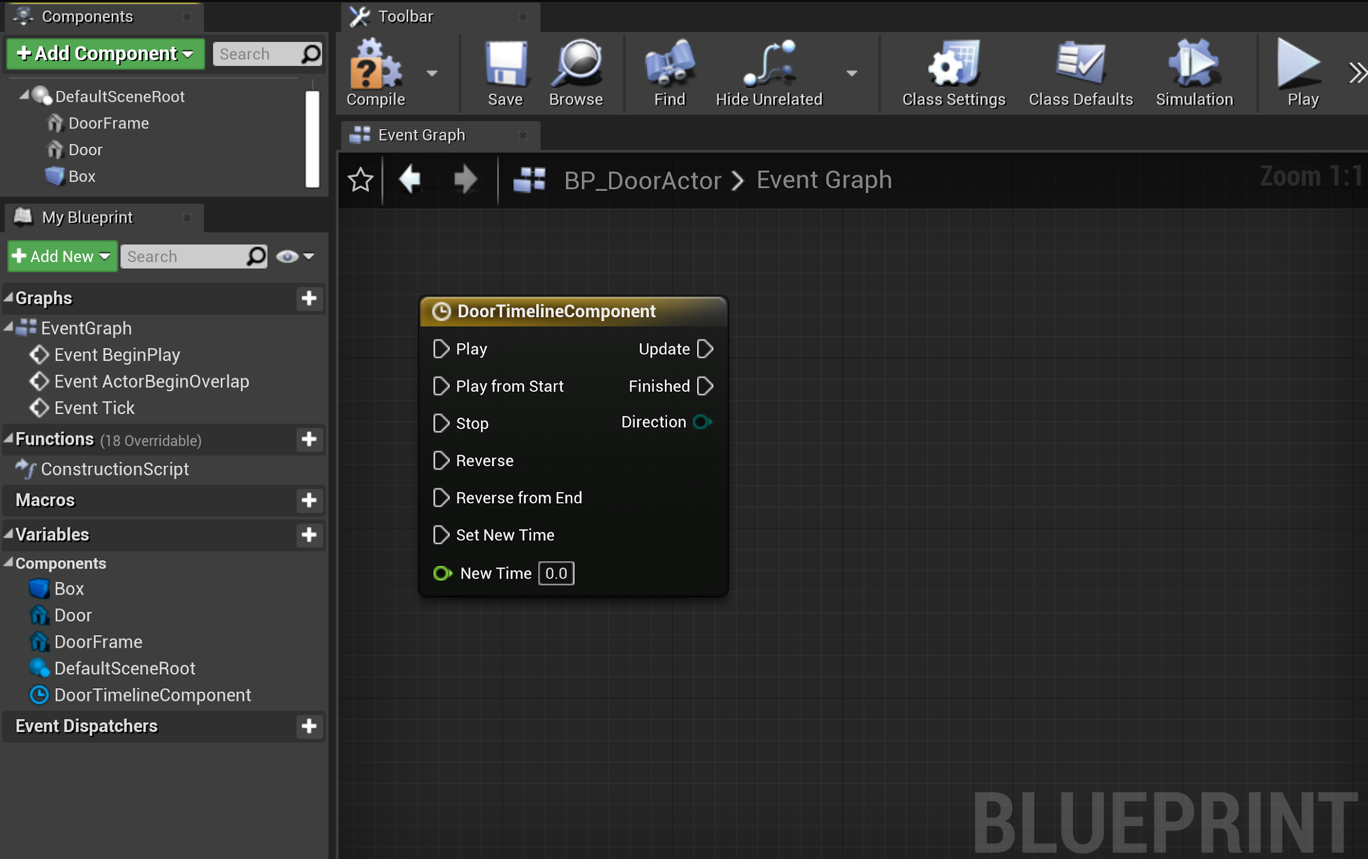Screen dimensions: 1368x859
Task: Click the Compile toolbar icon
Action: [x=375, y=66]
